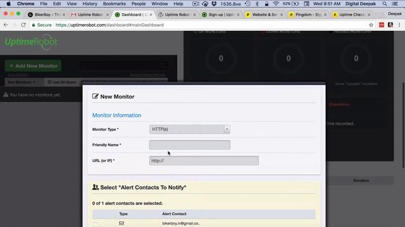
Task: Click the Wi-Fi status icon
Action: pyautogui.click(x=276, y=4)
